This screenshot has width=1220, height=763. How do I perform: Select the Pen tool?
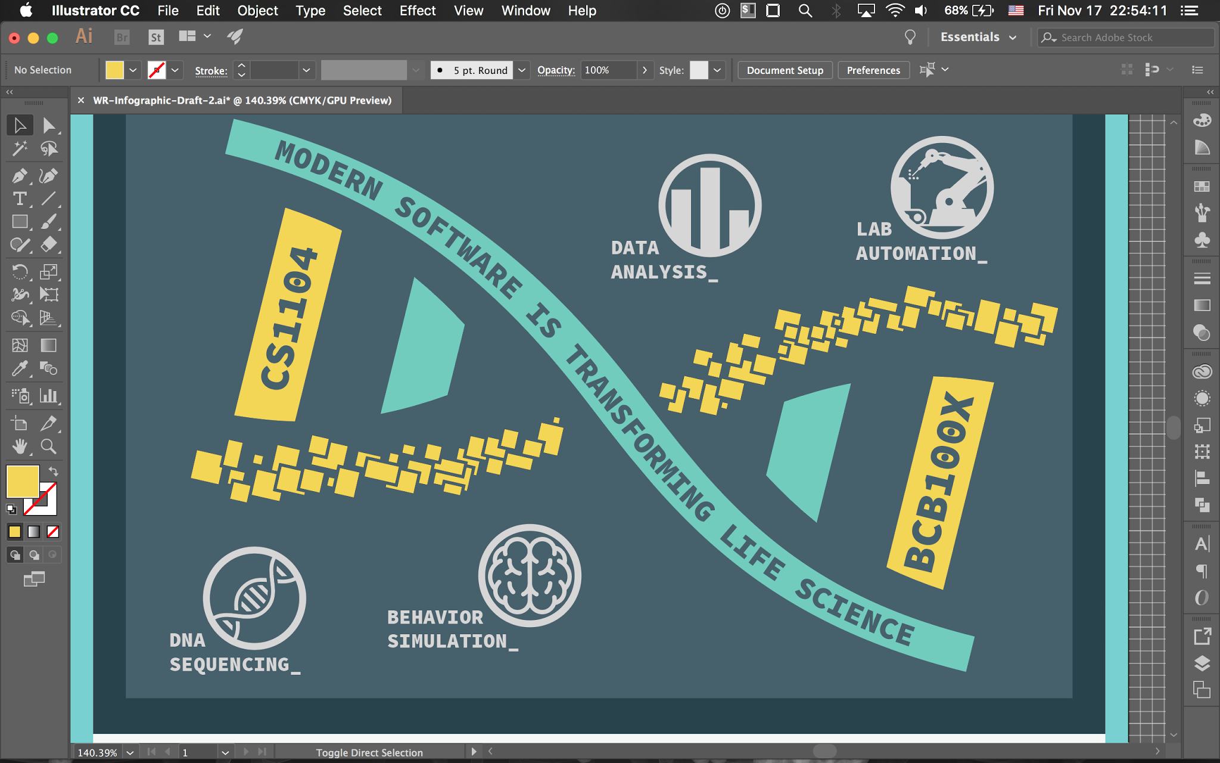pyautogui.click(x=19, y=176)
